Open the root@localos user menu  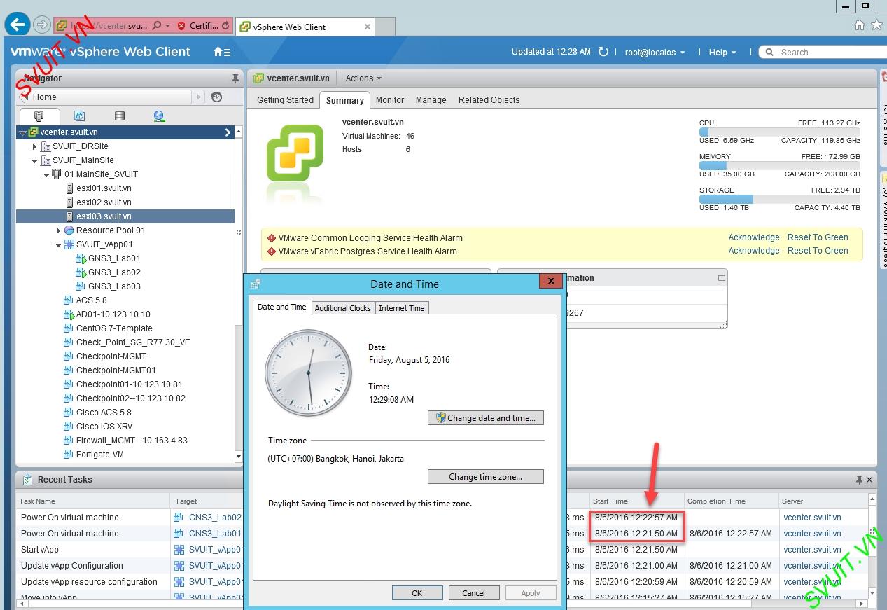click(655, 52)
